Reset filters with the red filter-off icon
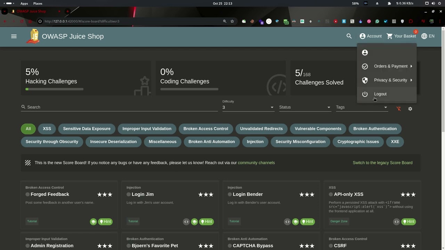Viewport: 445px width, 250px height. coord(399,109)
